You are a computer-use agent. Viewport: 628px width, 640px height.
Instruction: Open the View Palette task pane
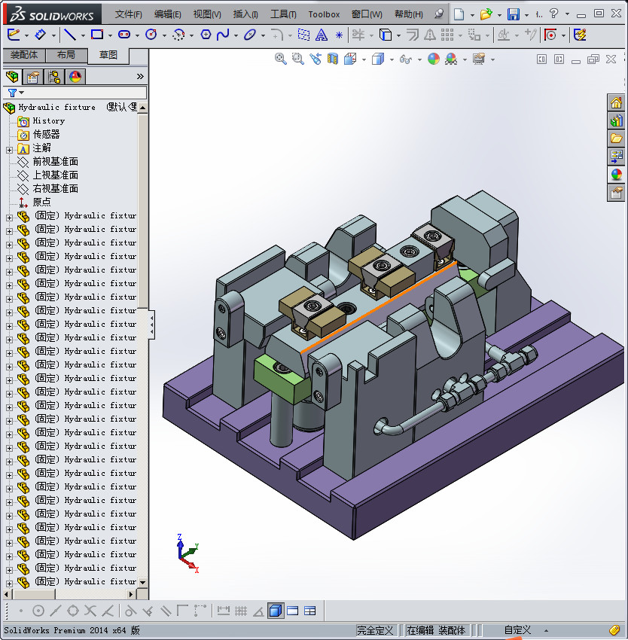coord(616,157)
